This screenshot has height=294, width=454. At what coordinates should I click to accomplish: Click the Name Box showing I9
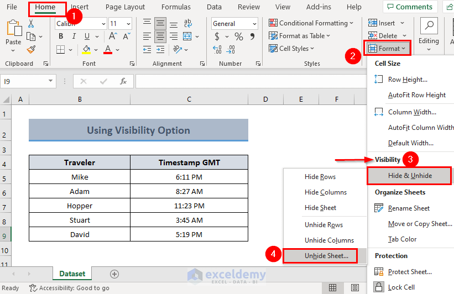28,82
